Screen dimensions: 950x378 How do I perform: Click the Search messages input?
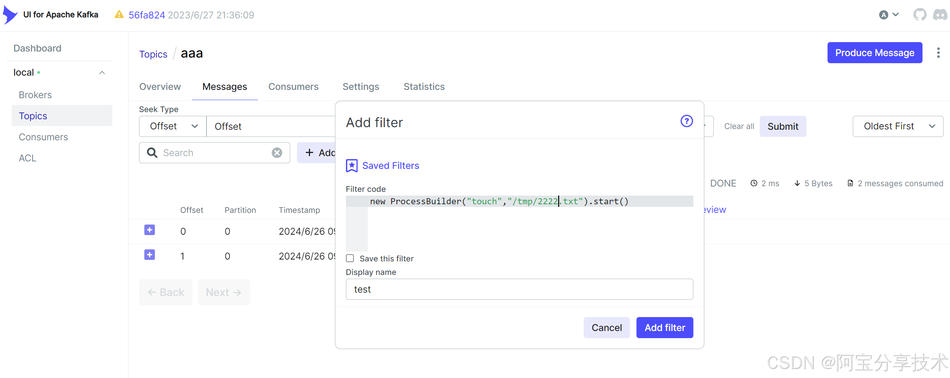[215, 153]
